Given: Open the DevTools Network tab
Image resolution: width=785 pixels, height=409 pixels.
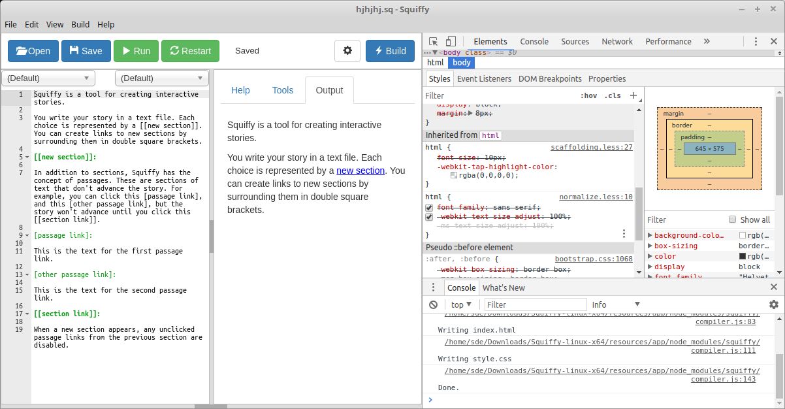Looking at the screenshot, I should click(617, 41).
